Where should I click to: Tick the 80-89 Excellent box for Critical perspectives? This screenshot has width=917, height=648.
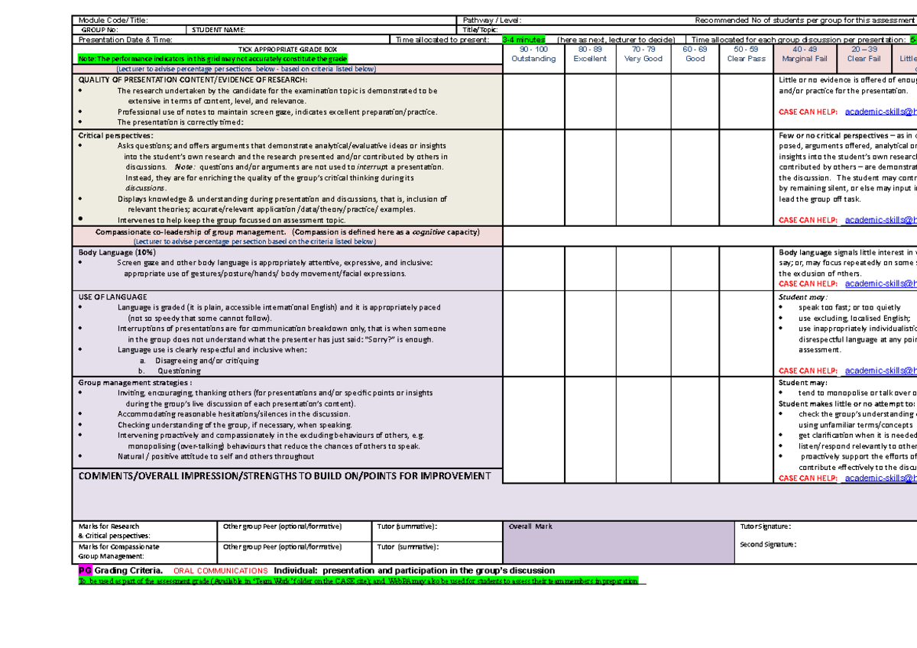pos(590,176)
